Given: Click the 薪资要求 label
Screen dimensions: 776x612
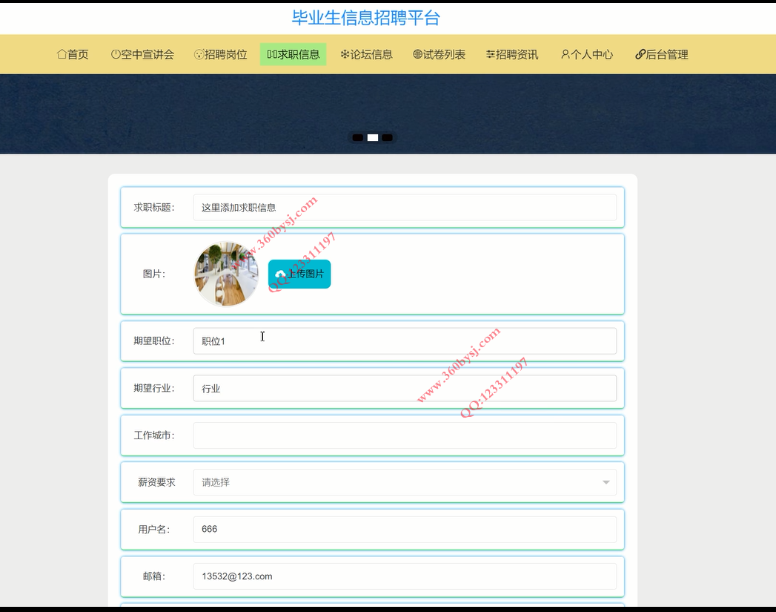Looking at the screenshot, I should (x=156, y=482).
